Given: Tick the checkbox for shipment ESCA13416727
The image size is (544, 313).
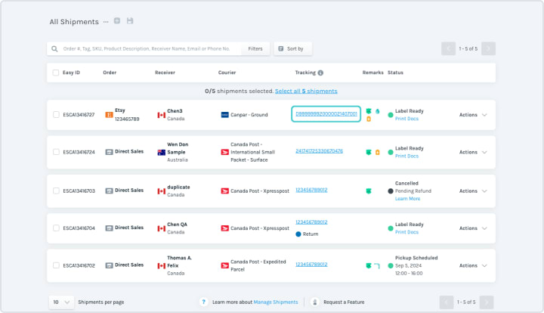Looking at the screenshot, I should click(56, 115).
